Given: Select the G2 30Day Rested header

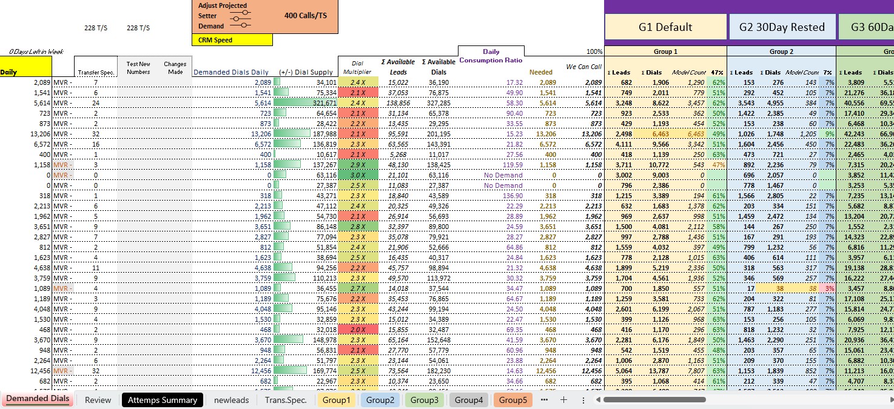Looking at the screenshot, I should [782, 27].
